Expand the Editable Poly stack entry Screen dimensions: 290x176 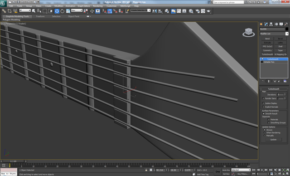point(262,62)
